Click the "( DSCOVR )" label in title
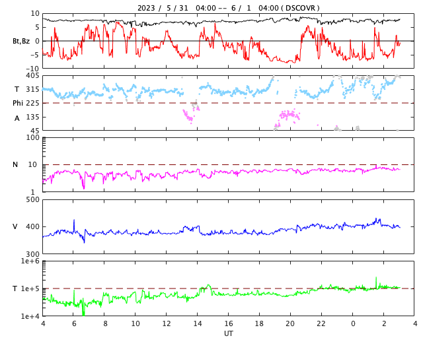The height and width of the screenshot is (338, 423). click(x=300, y=8)
